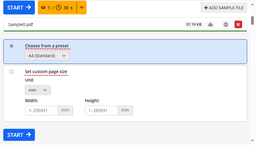Remove Sample0.pdf with the red X
Viewport: 255px width, 145px height.
pyautogui.click(x=238, y=25)
